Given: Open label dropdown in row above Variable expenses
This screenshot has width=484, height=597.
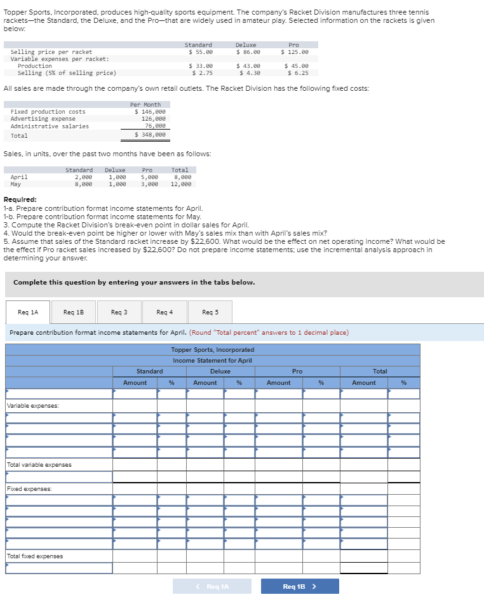Looking at the screenshot, I should (59, 394).
